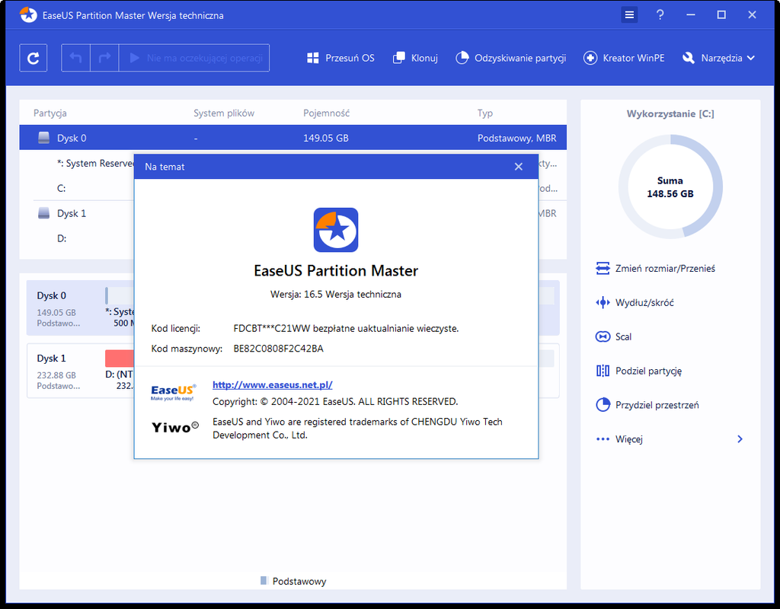Open the hamburger menu in title bar
Image resolution: width=780 pixels, height=609 pixels.
[x=629, y=15]
